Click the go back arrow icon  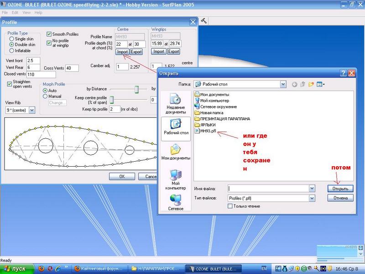click(294, 84)
